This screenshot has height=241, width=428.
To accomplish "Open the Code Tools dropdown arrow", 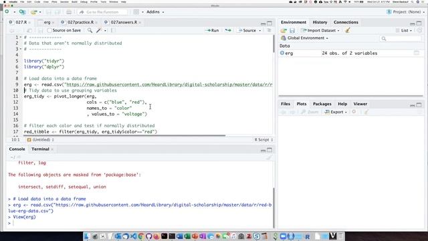I will [105, 31].
